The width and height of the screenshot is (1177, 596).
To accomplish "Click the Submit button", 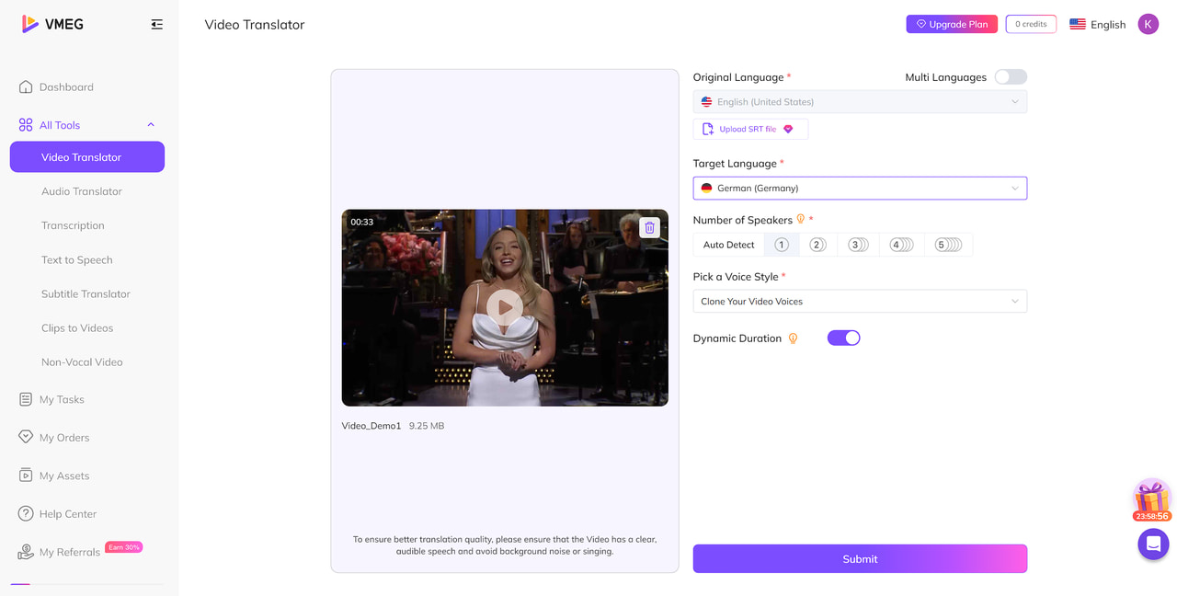I will [860, 558].
